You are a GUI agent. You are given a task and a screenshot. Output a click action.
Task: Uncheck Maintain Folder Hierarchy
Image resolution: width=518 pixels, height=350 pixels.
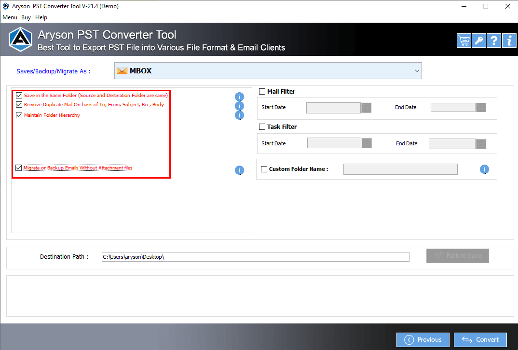point(19,115)
